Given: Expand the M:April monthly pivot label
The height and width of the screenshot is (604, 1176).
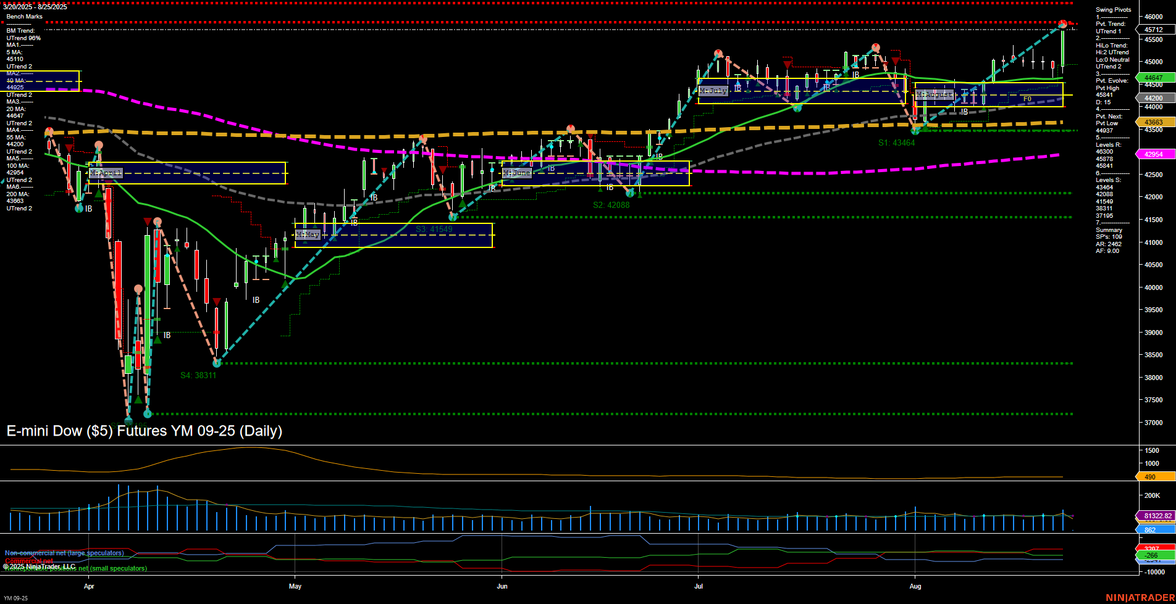Looking at the screenshot, I should 105,173.
